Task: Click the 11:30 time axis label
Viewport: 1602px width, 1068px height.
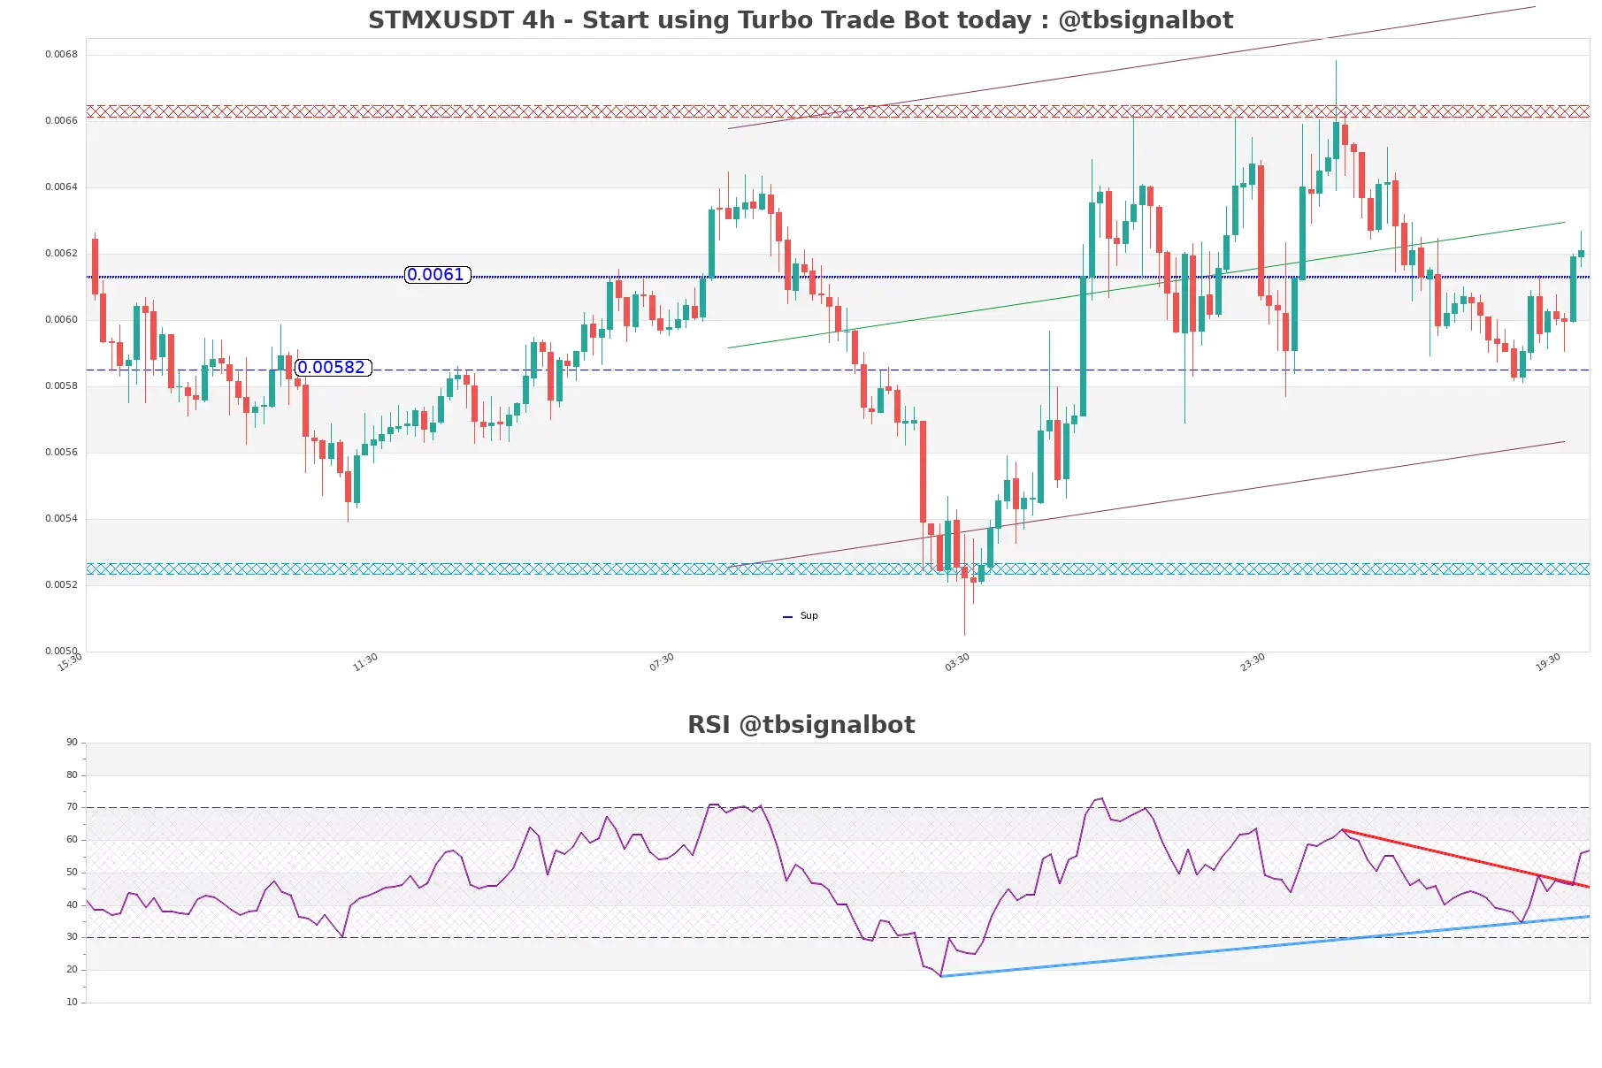Action: pyautogui.click(x=365, y=662)
